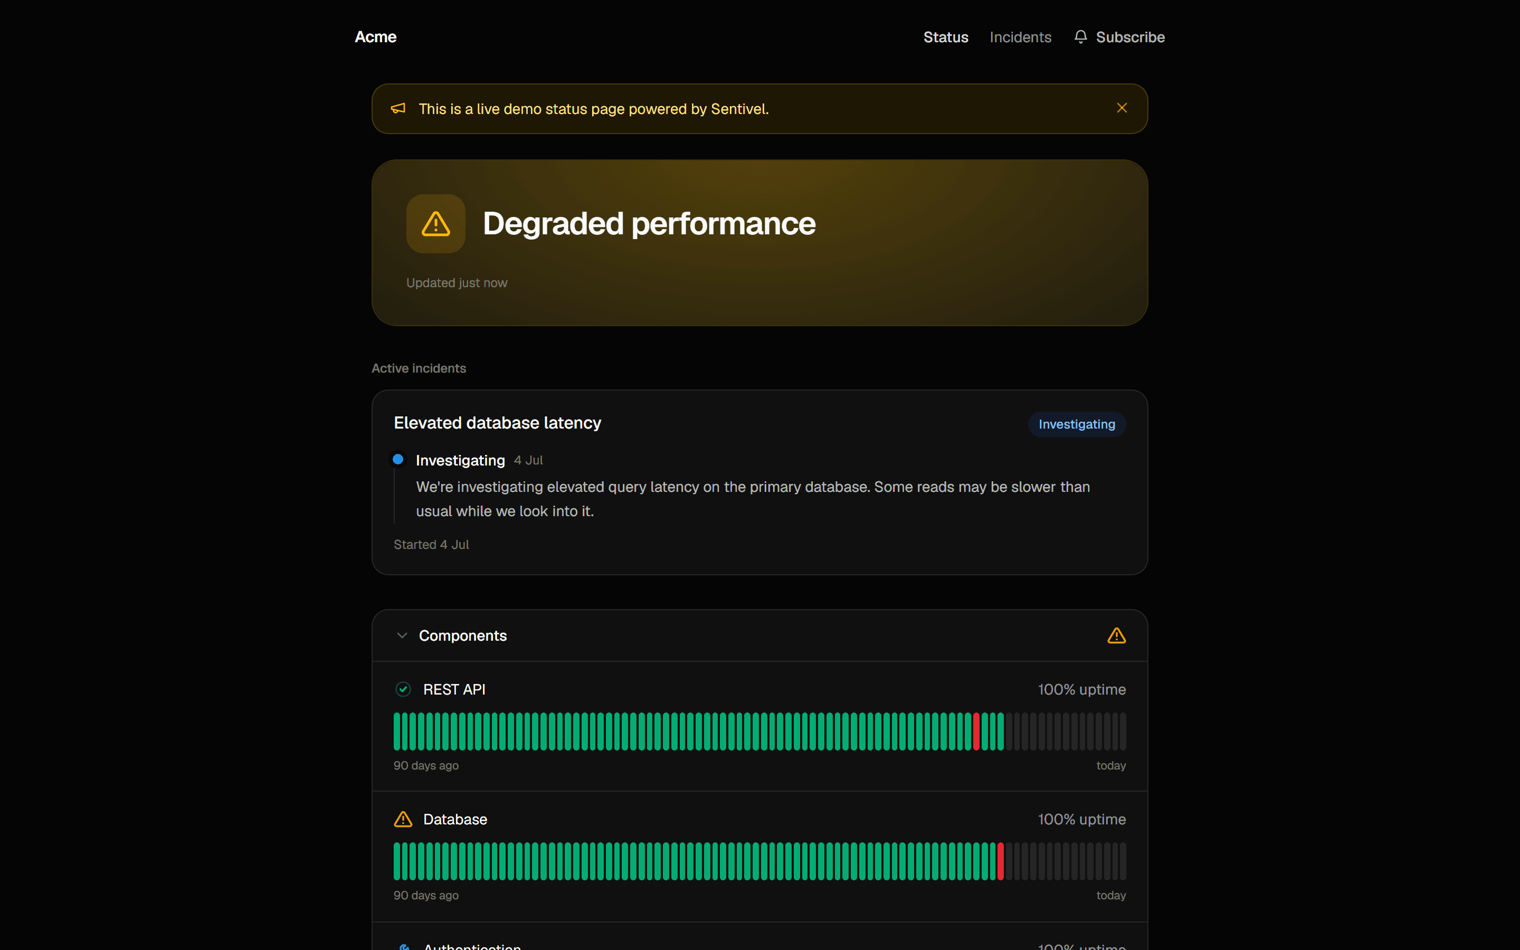The height and width of the screenshot is (950, 1520).
Task: Click last gray bar of REST API uptime
Action: pos(1123,731)
